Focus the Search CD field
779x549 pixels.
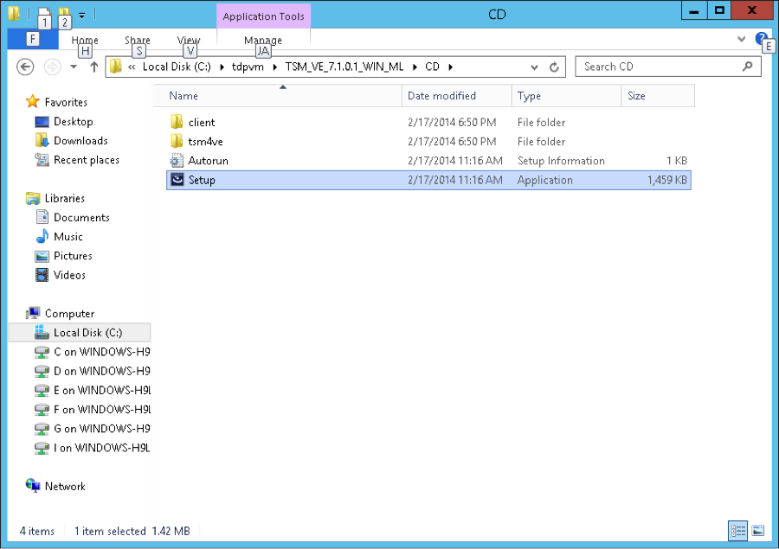coord(667,67)
